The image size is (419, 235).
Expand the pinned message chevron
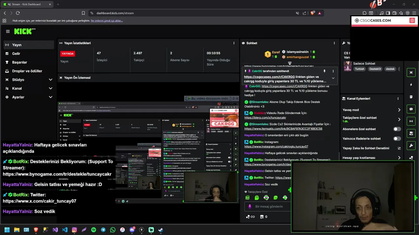click(x=333, y=78)
